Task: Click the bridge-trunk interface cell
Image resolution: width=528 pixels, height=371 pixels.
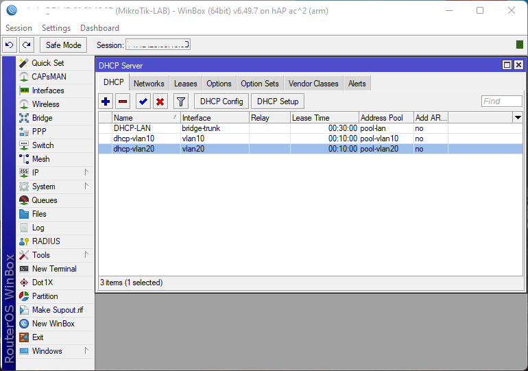Action: point(215,128)
